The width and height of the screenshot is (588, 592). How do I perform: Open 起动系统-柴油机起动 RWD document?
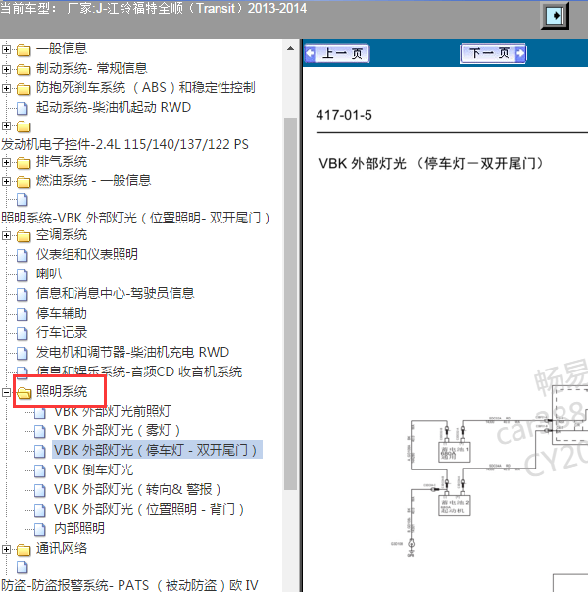pyautogui.click(x=114, y=108)
